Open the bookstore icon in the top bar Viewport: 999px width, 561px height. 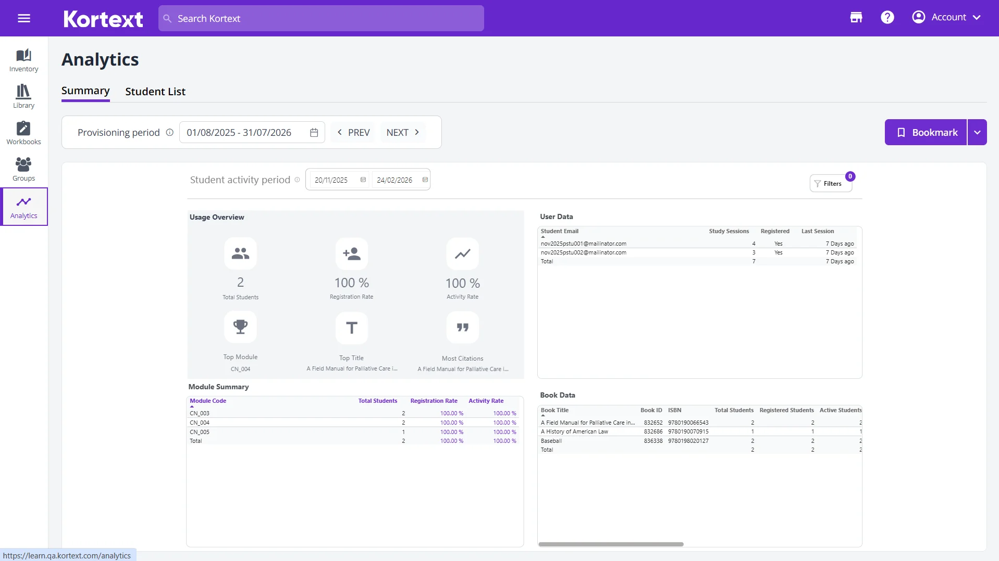tap(856, 17)
